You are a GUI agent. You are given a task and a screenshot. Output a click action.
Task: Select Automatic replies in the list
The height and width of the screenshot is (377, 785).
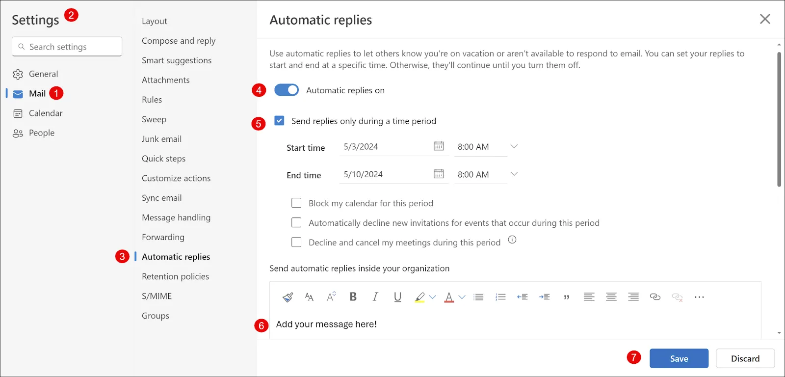176,257
